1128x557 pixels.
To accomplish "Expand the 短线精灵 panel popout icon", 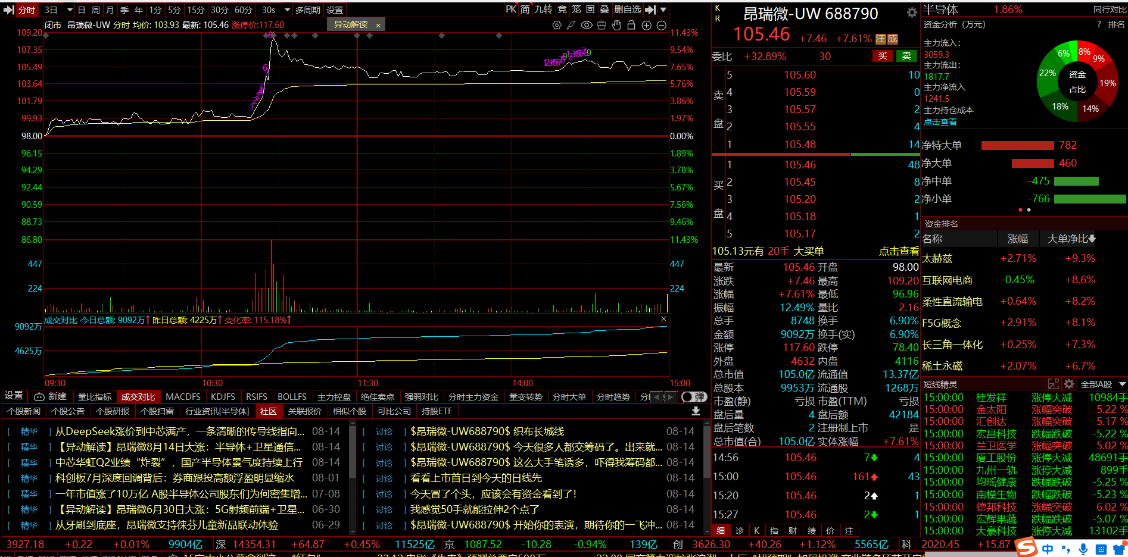I will point(1054,384).
